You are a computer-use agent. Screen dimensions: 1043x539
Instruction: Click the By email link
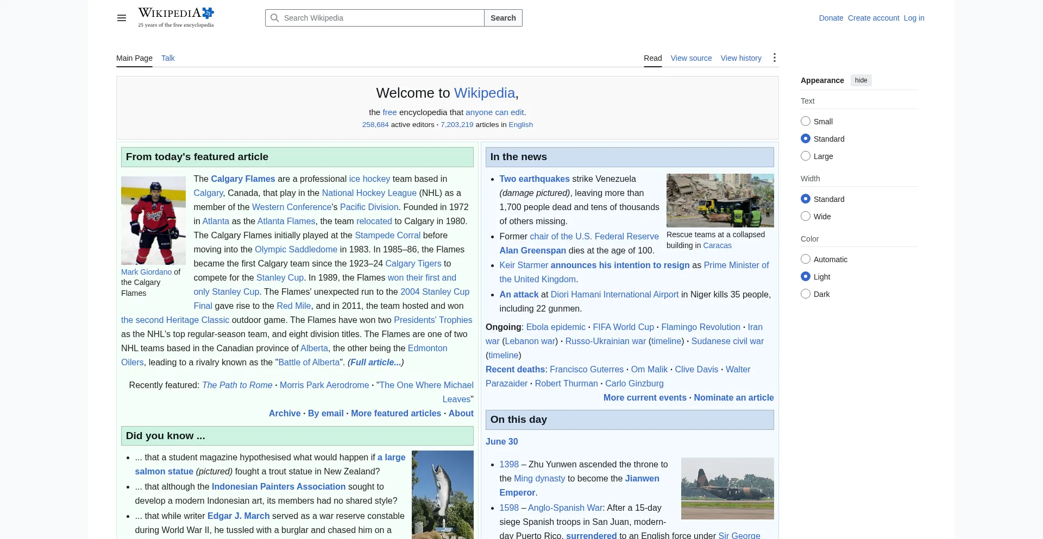(x=326, y=413)
